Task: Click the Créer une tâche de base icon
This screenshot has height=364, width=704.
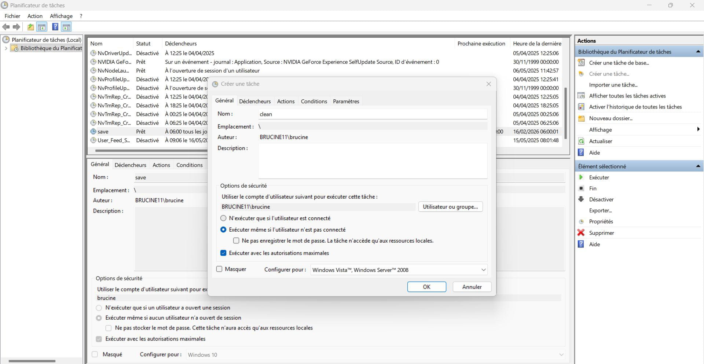Action: [581, 63]
